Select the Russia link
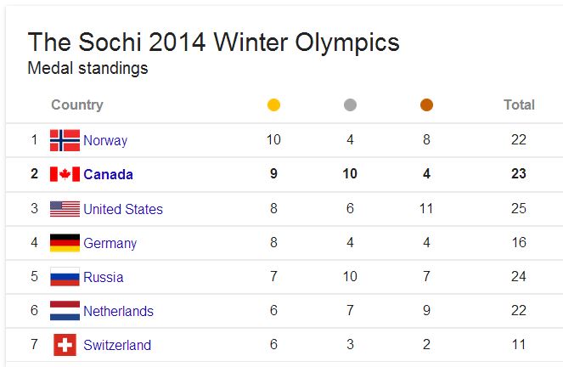 pos(103,278)
